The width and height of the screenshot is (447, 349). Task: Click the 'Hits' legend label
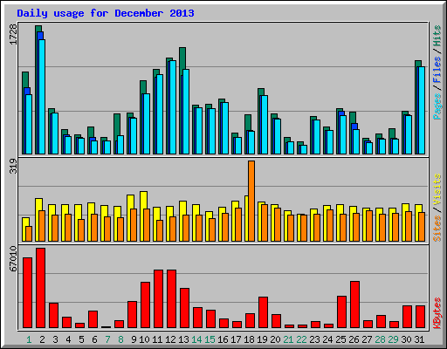437,36
